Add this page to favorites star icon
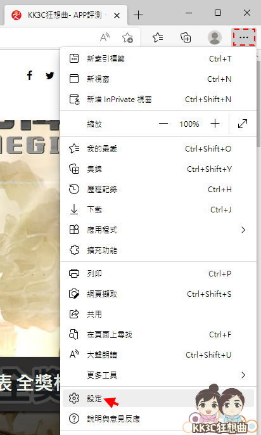Viewport: 261px width, 435px height. [x=127, y=37]
